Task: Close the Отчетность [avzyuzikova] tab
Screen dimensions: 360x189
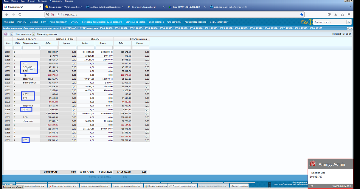Action: click(164, 7)
